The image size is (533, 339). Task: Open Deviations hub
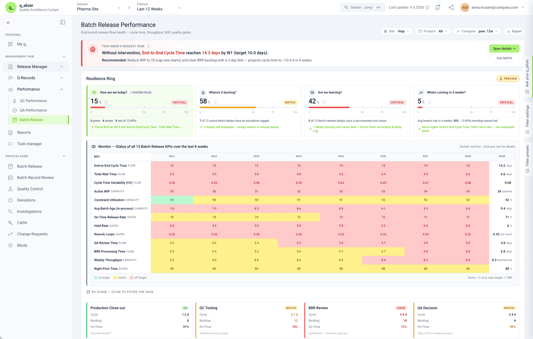pos(36,200)
